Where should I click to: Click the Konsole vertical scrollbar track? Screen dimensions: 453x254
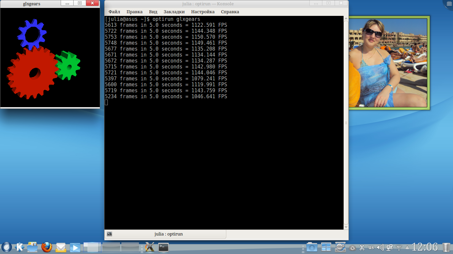346,123
